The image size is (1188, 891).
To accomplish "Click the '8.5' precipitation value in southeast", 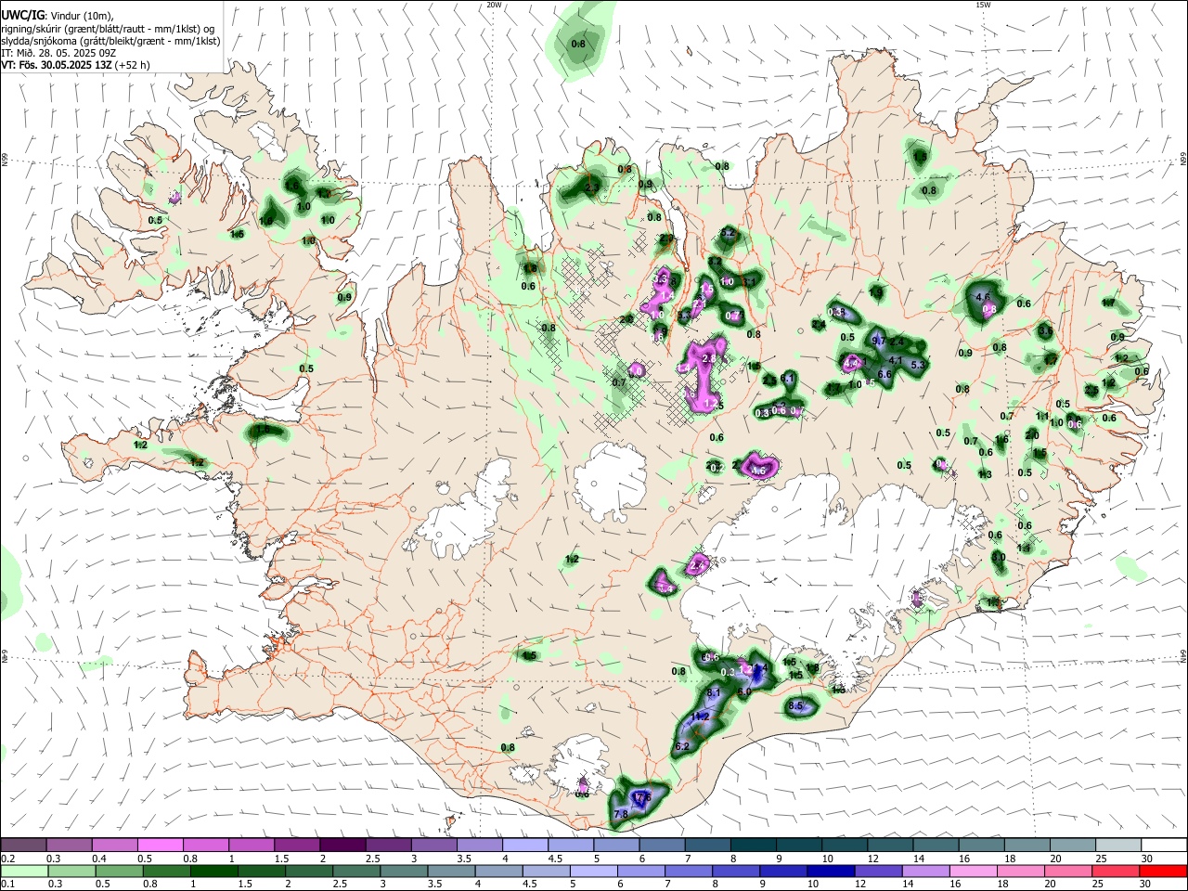I will 795,705.
